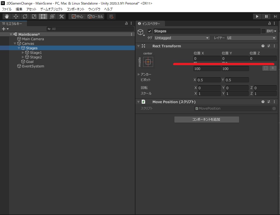Open the create object plus dropdown
This screenshot has height=215, width=280.
(5, 29)
